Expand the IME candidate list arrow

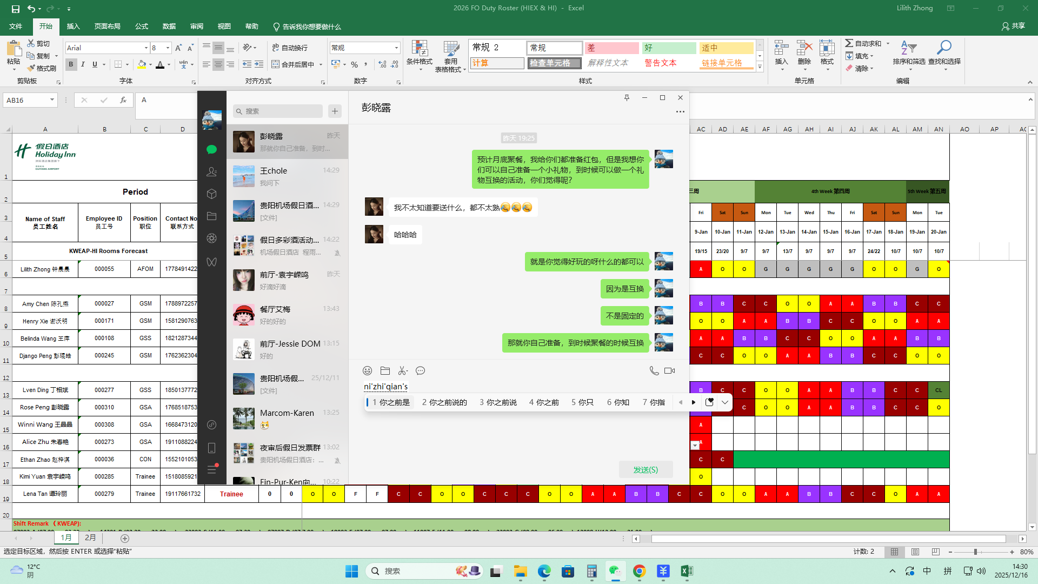[724, 402]
